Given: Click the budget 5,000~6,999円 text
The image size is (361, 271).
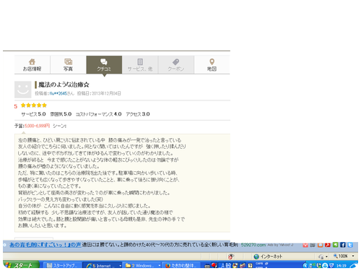Looking at the screenshot, I should (x=37, y=126).
